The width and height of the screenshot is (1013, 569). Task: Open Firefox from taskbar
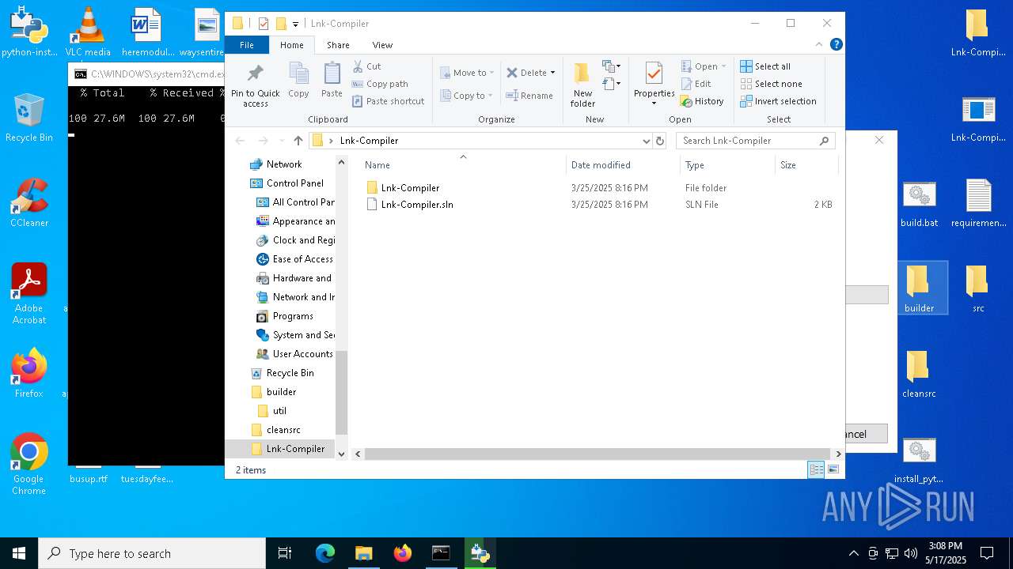403,553
